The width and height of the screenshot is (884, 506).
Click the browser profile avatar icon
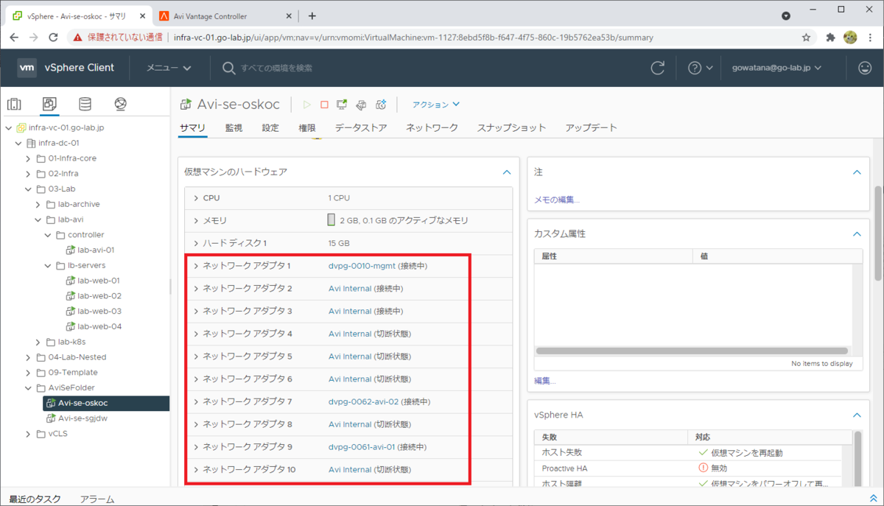pyautogui.click(x=849, y=37)
